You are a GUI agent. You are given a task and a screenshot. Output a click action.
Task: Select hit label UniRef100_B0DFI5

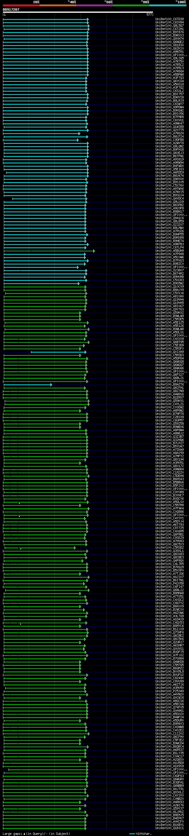point(170,652)
